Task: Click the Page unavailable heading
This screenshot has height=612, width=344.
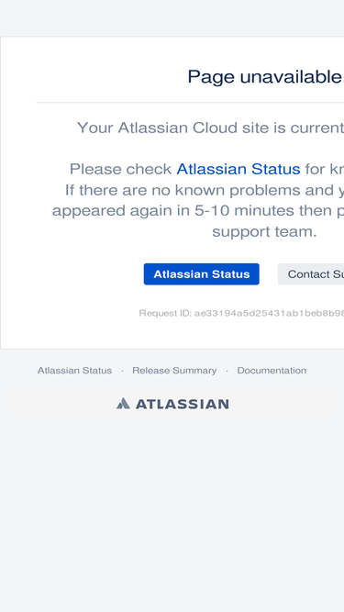Action: pyautogui.click(x=265, y=76)
